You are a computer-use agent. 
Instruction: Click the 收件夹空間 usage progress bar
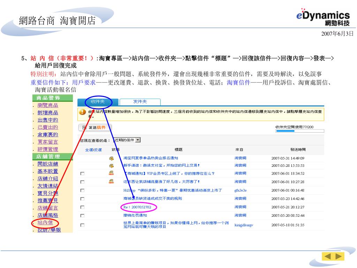pyautogui.click(x=300, y=131)
